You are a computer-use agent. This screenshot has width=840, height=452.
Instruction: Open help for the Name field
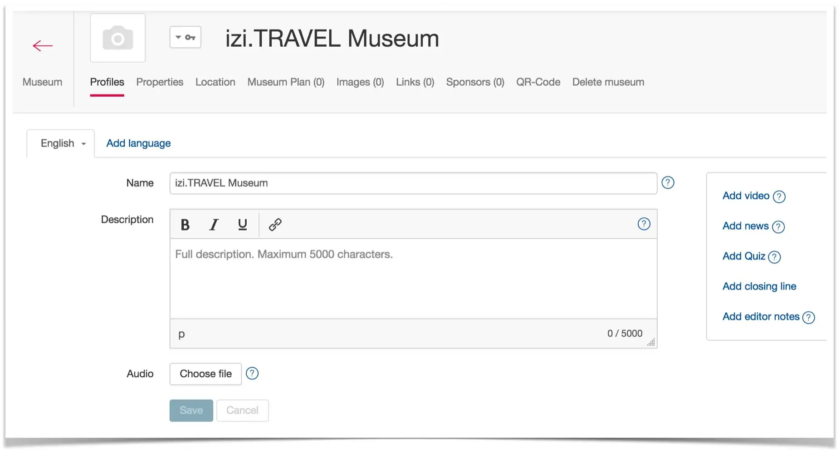[668, 183]
